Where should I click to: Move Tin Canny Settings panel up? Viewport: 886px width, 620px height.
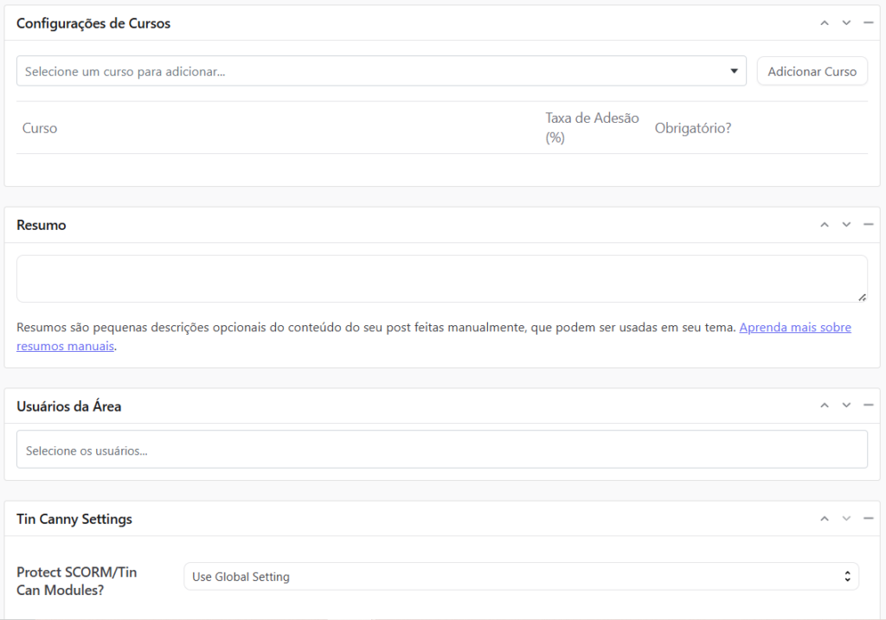pos(825,519)
